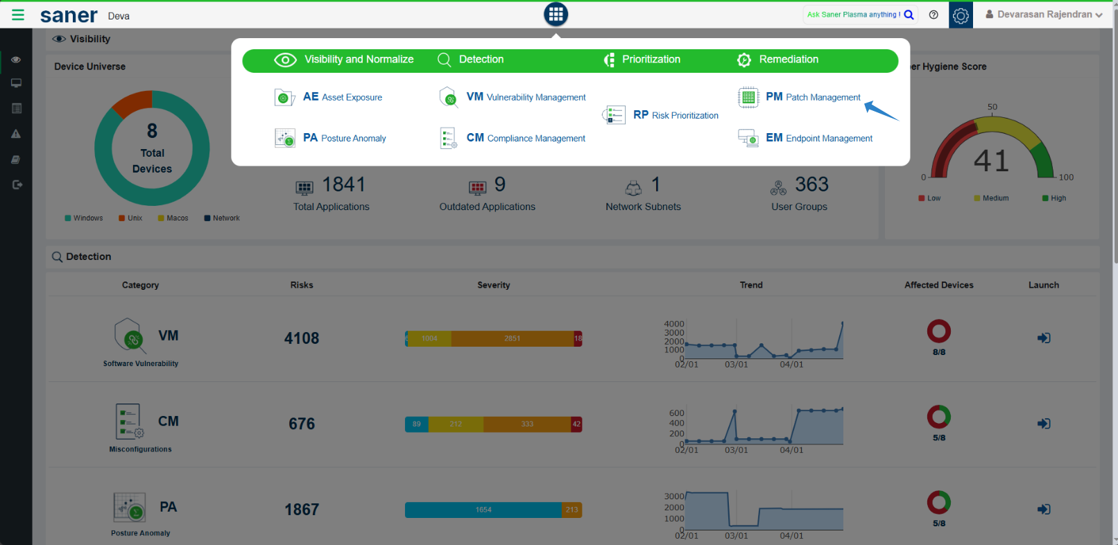Click the app launcher grid icon
The height and width of the screenshot is (545, 1118).
[x=556, y=15]
